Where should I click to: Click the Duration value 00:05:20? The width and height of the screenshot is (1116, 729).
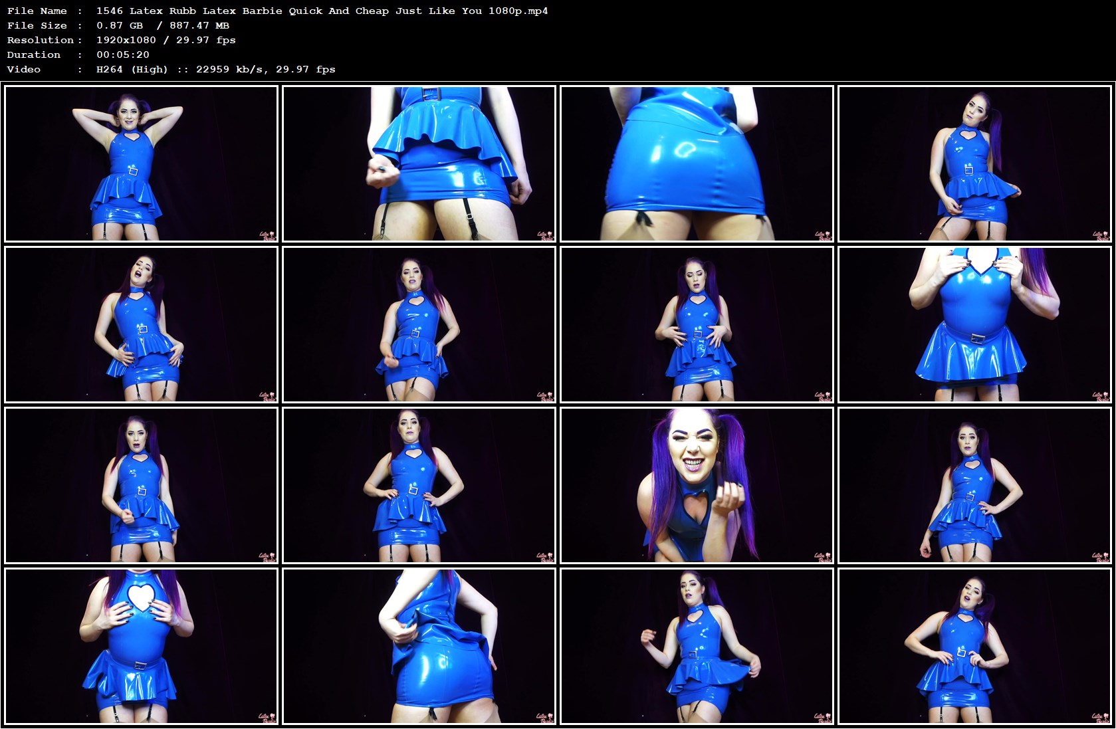click(124, 54)
